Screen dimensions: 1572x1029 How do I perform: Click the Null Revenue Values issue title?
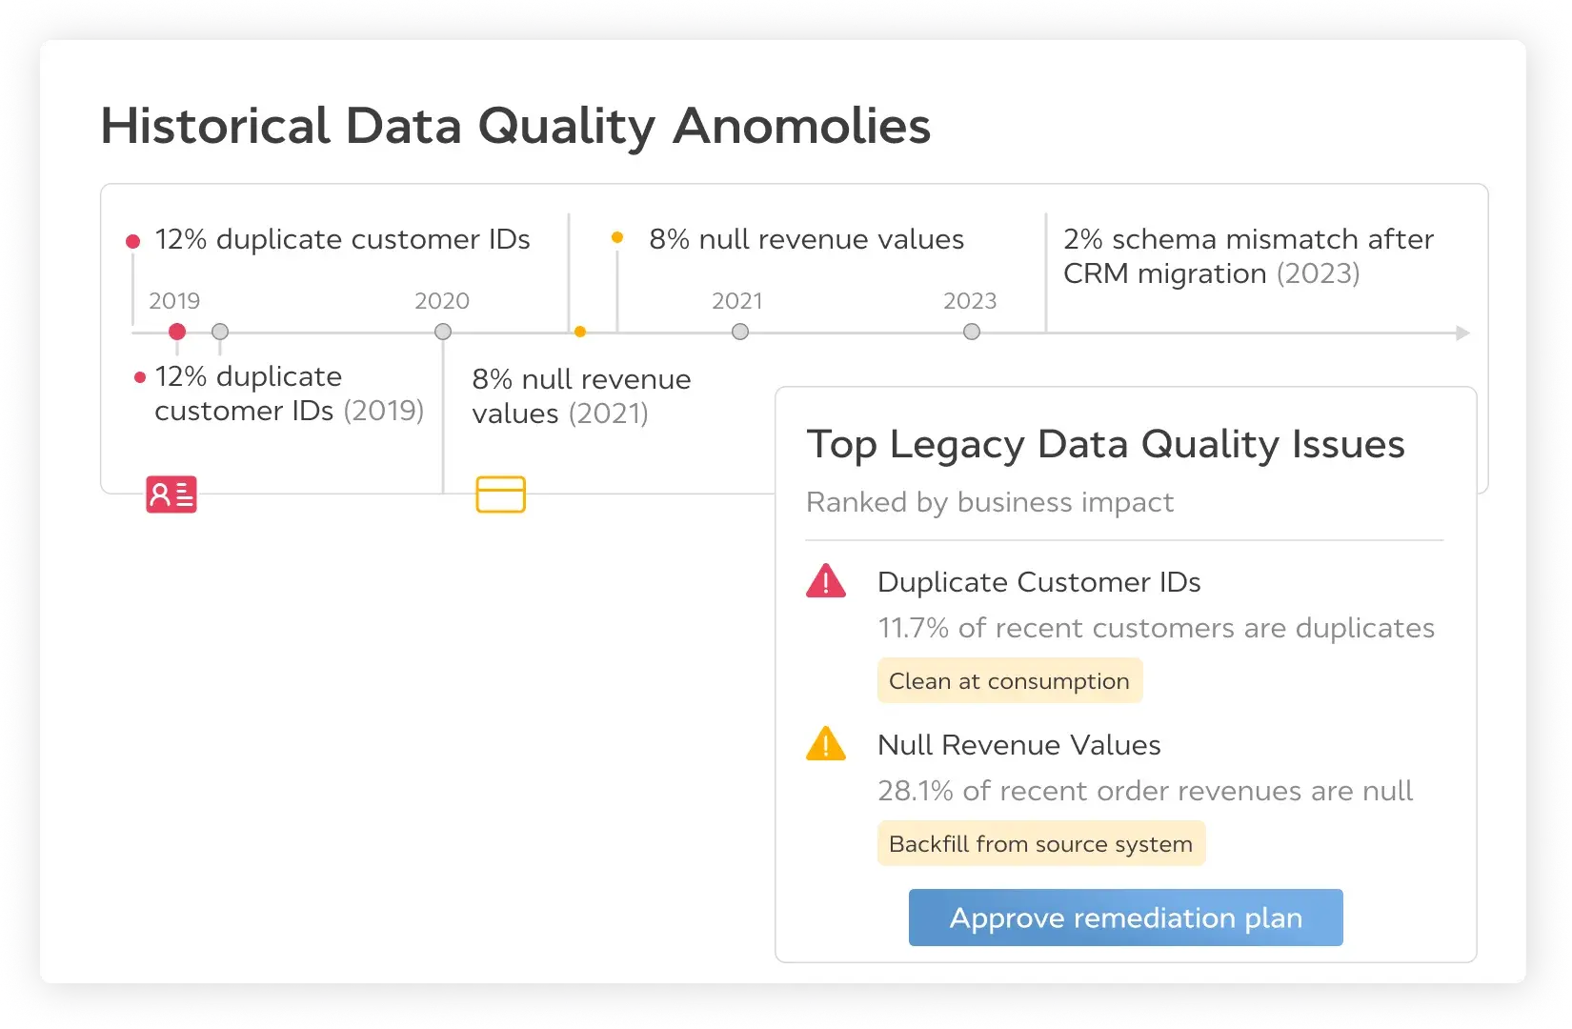(1018, 745)
